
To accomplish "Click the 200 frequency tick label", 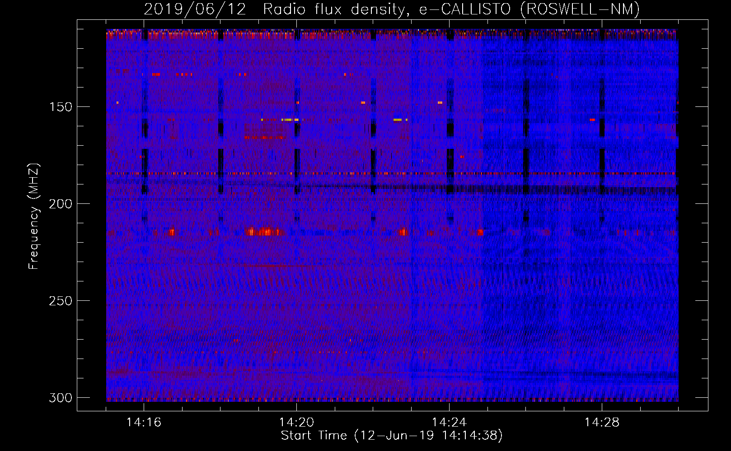I will [x=61, y=204].
